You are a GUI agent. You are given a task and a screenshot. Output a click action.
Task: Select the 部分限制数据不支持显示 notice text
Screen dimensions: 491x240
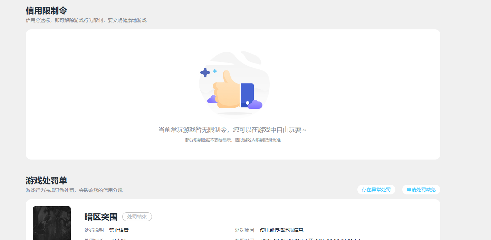click(x=233, y=140)
